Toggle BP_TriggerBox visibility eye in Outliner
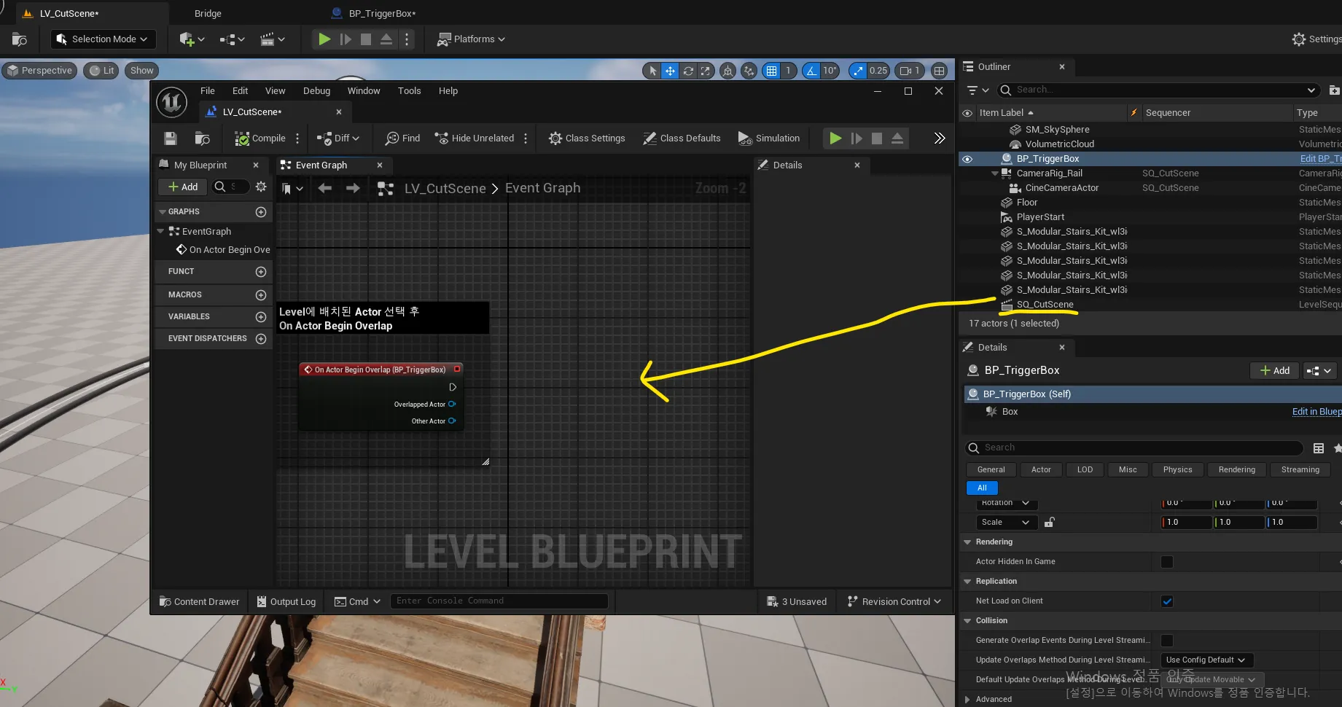Screen dimensions: 1342x707 967,159
